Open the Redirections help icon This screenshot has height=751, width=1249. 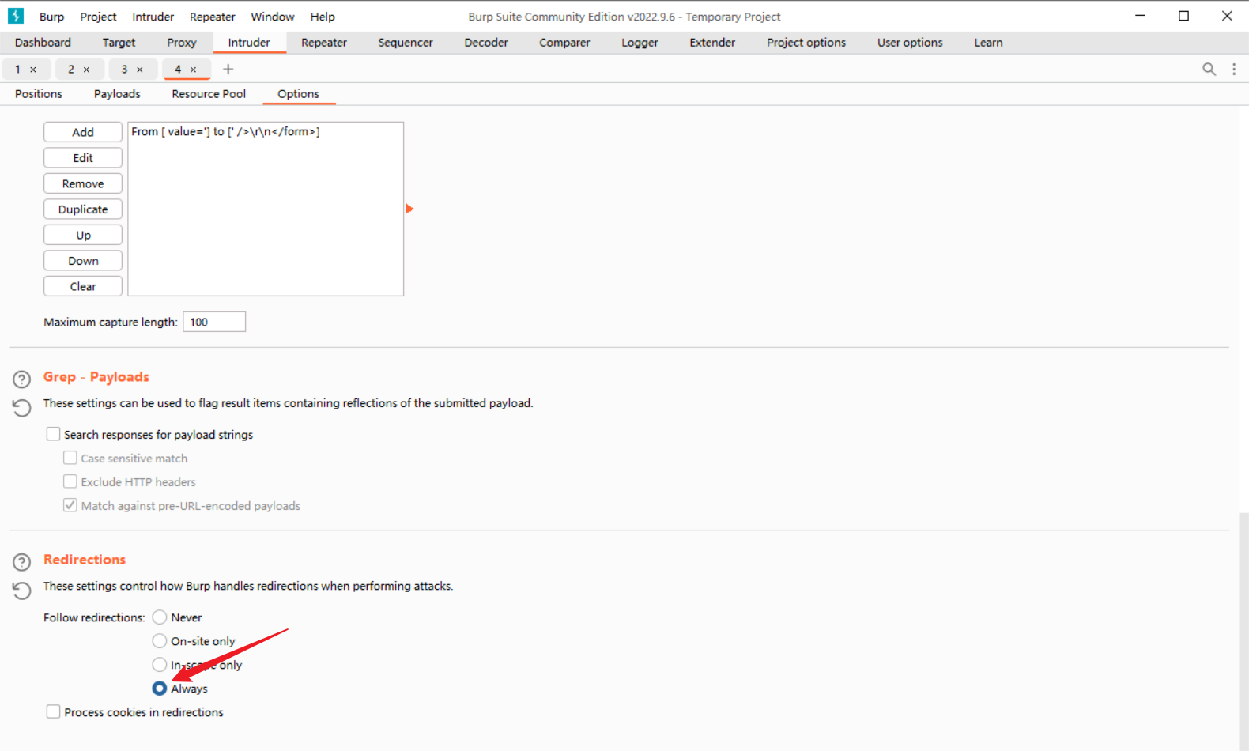[21, 562]
